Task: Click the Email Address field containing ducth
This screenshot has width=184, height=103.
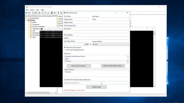Action: [96, 38]
